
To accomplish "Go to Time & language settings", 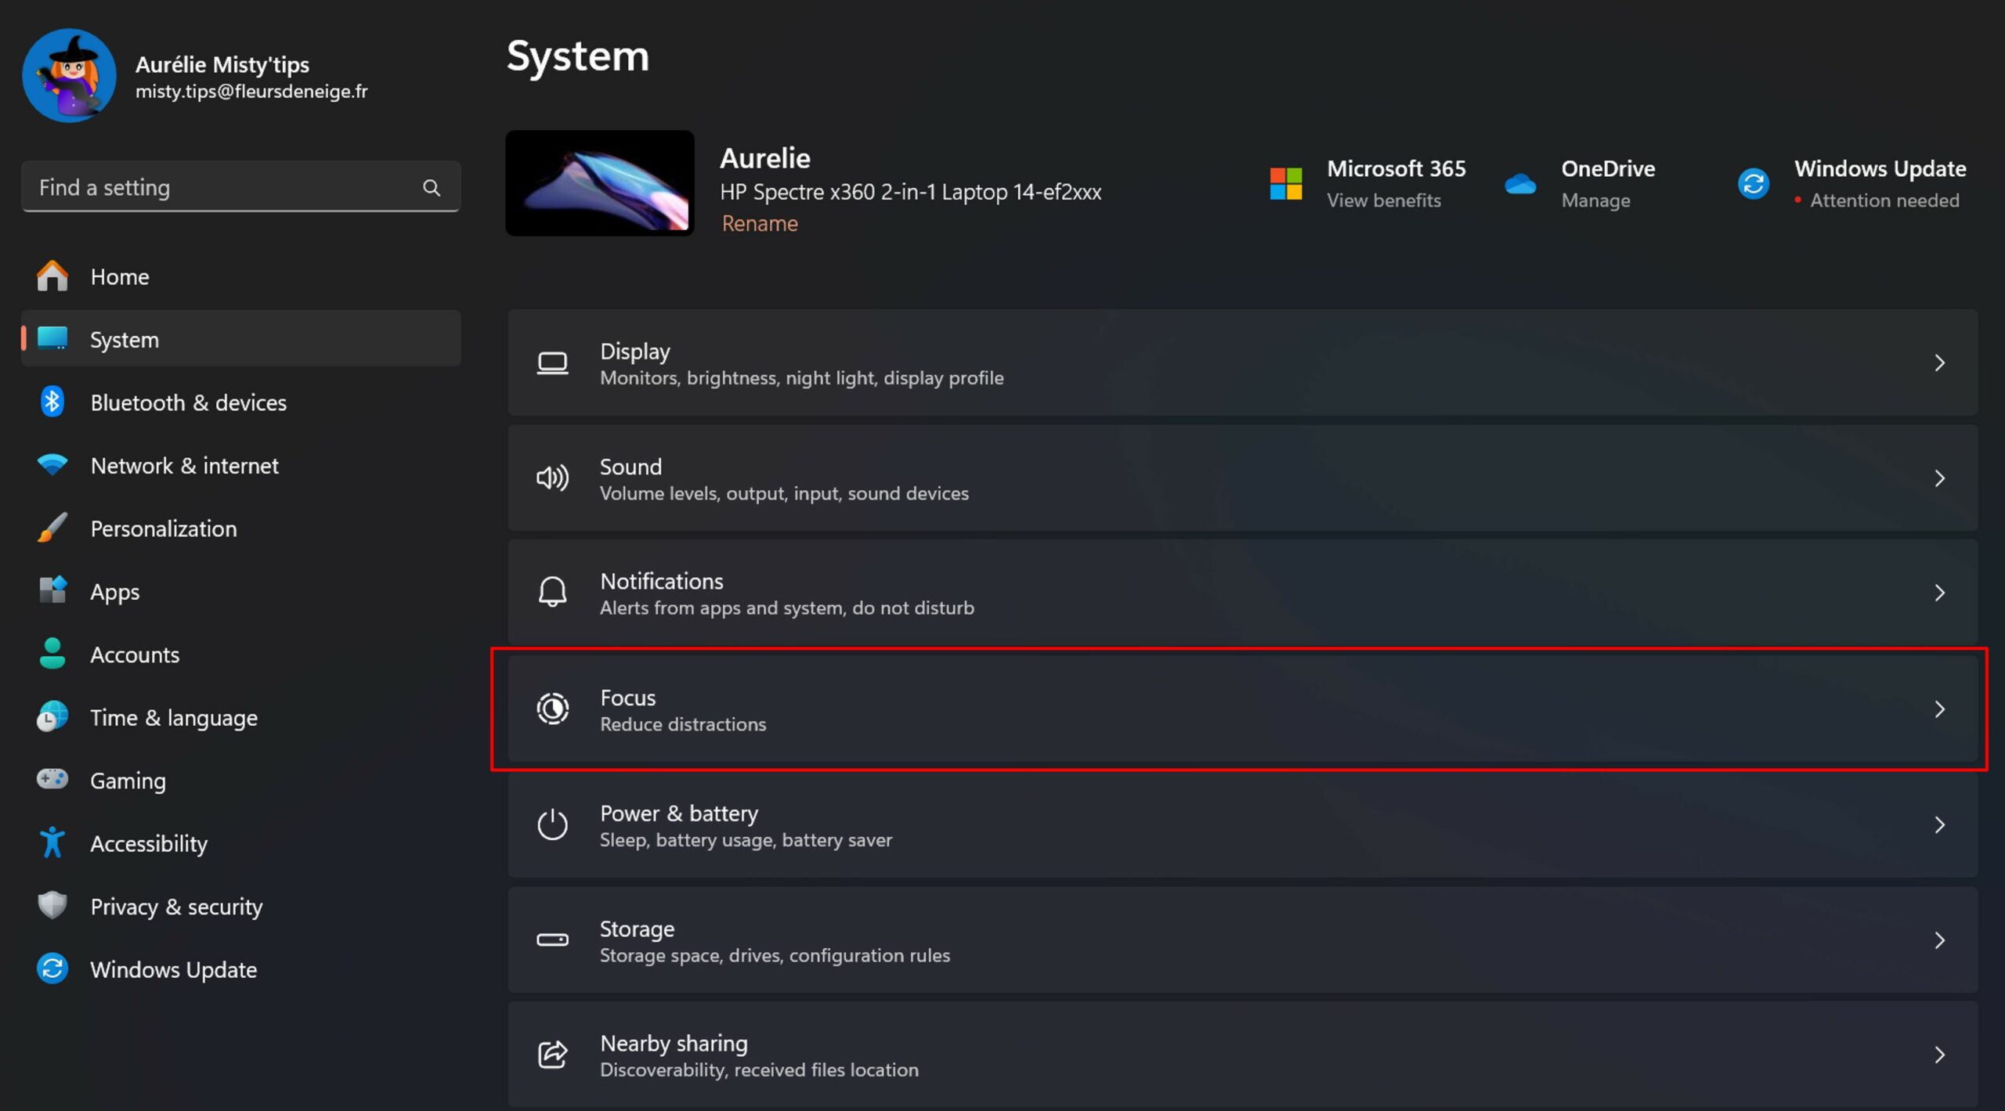I will tap(173, 717).
